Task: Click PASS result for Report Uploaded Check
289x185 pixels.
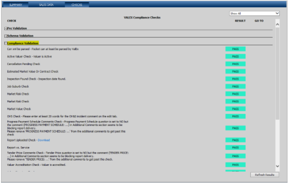Action: coord(235,140)
